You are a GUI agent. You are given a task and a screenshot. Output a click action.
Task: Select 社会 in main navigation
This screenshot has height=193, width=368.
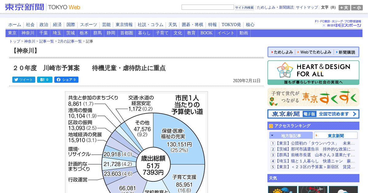[x=30, y=25]
